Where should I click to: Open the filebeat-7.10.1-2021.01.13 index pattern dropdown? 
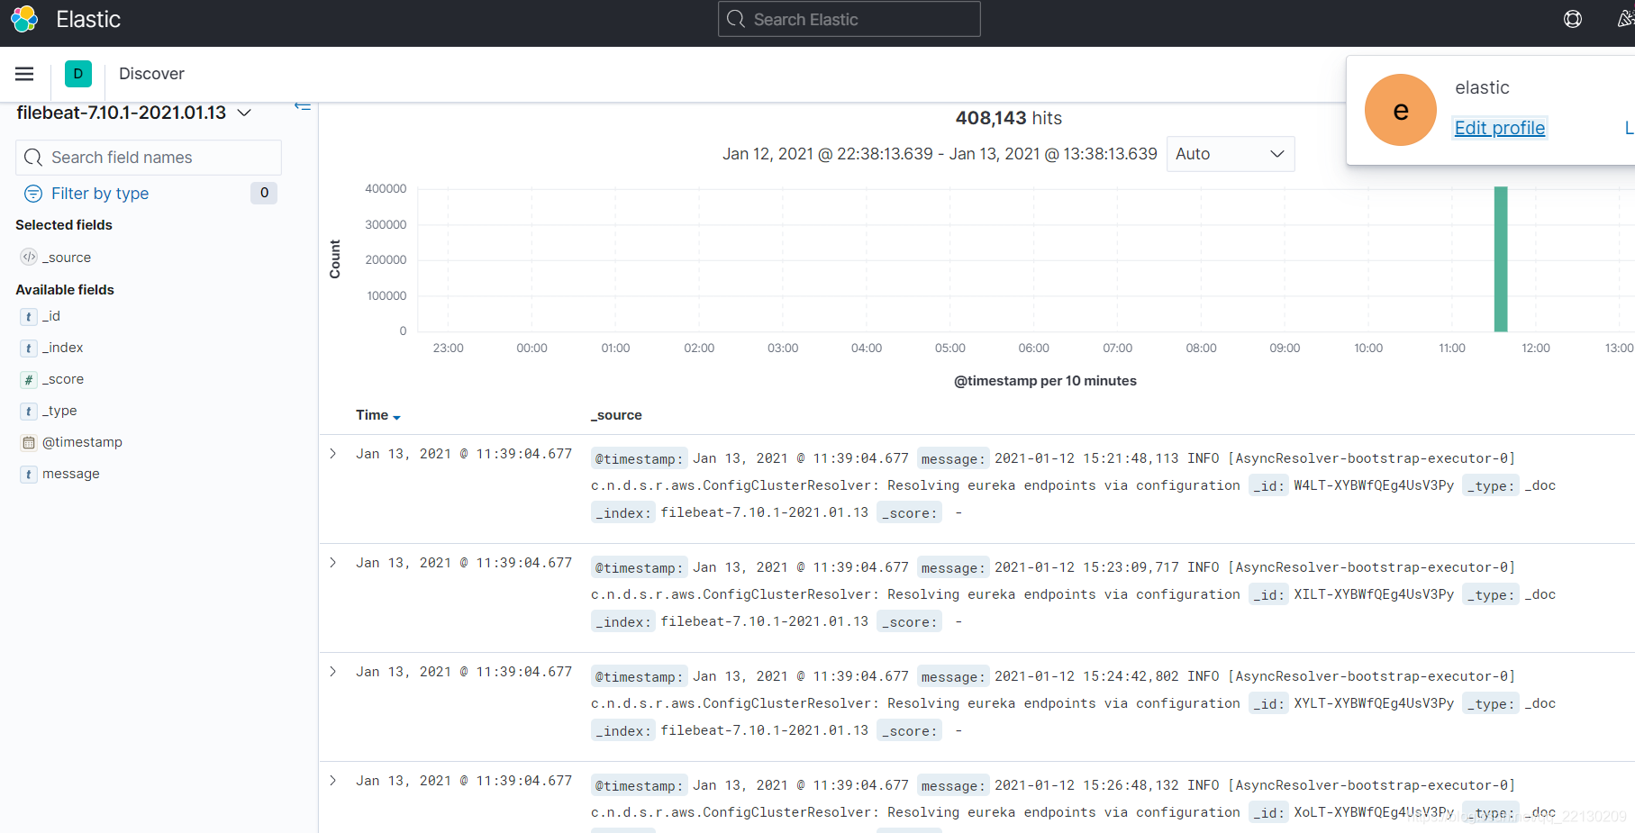click(134, 113)
